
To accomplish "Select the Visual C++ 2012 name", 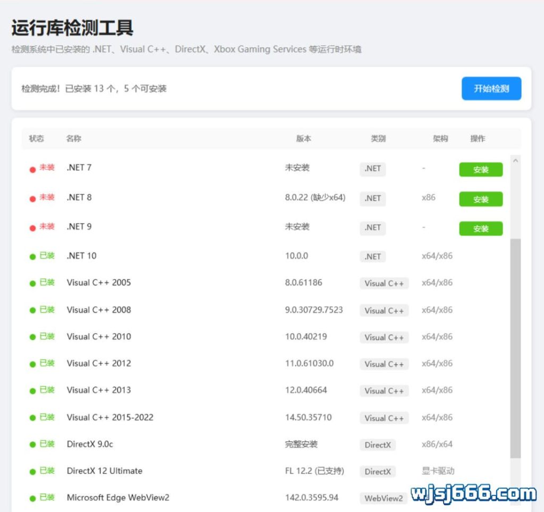I will point(99,363).
